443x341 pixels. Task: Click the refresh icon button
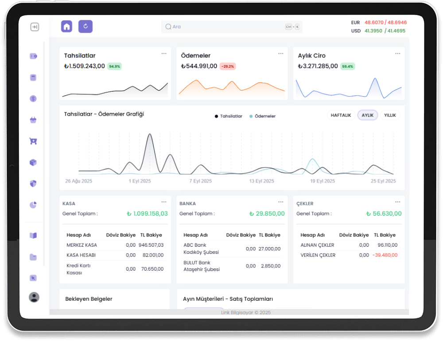click(x=85, y=27)
